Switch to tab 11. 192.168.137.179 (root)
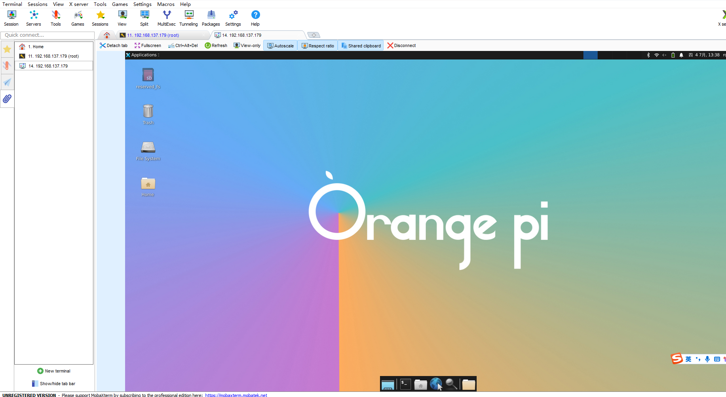 pos(162,35)
